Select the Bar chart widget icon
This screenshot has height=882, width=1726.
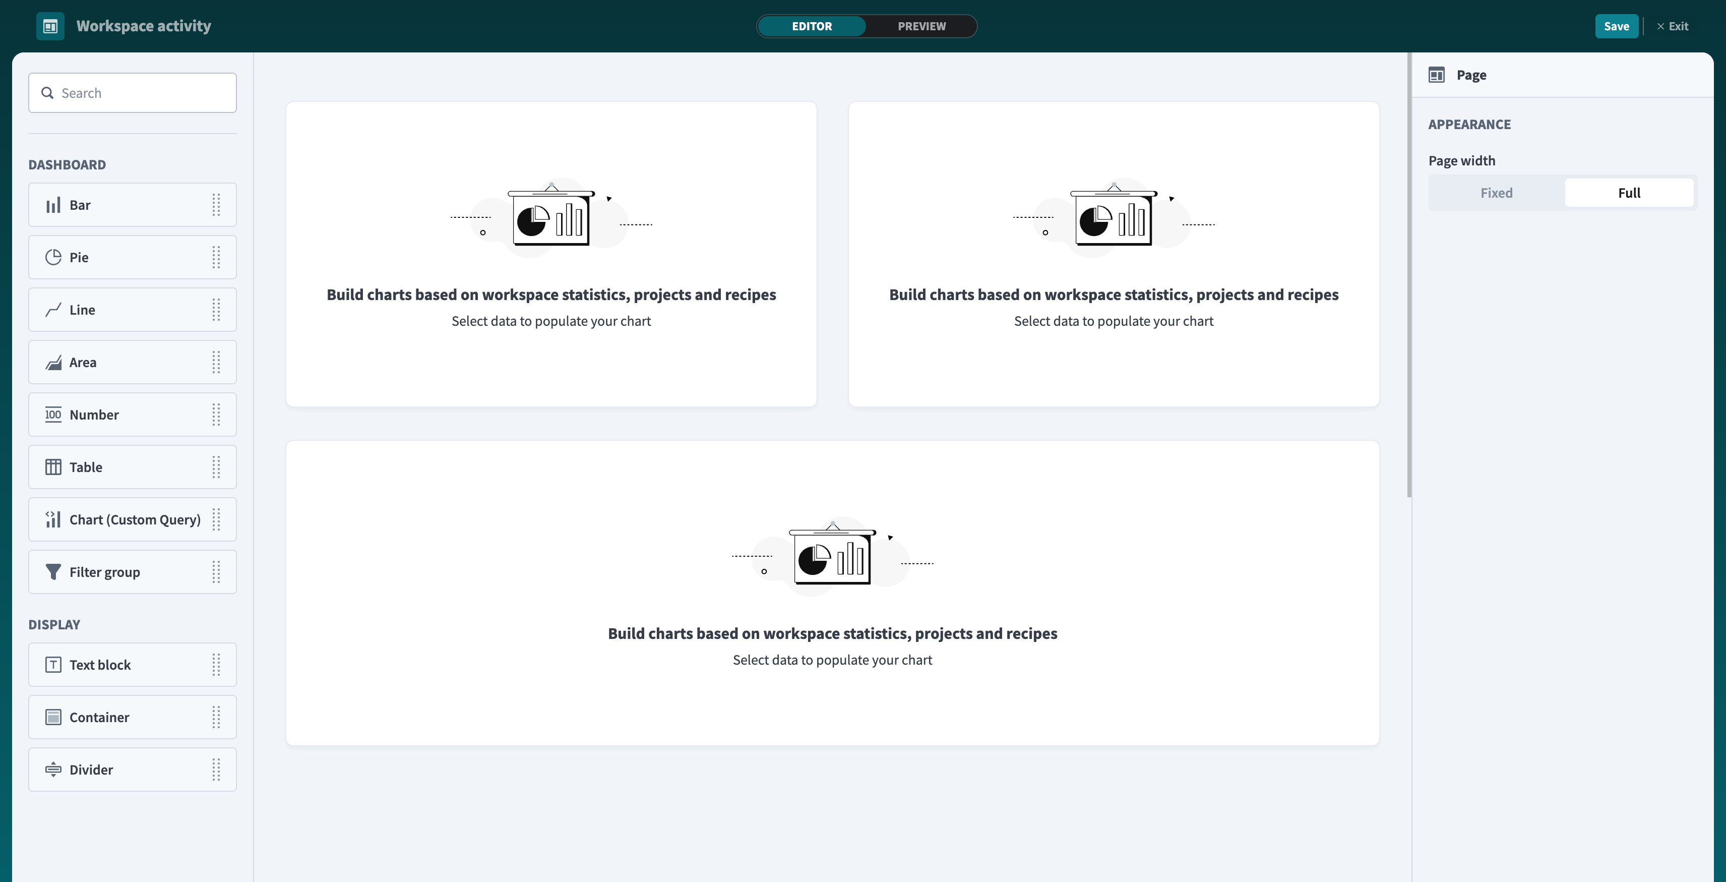[x=53, y=205]
